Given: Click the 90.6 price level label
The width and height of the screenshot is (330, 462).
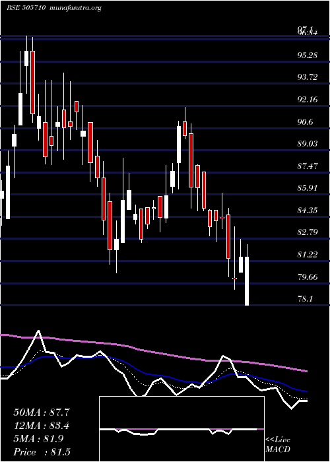Looking at the screenshot, I should [306, 121].
